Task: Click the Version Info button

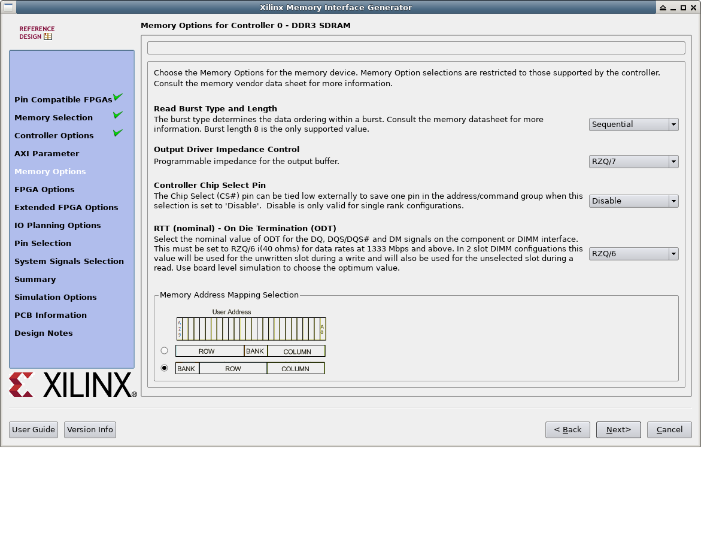Action: (x=90, y=430)
